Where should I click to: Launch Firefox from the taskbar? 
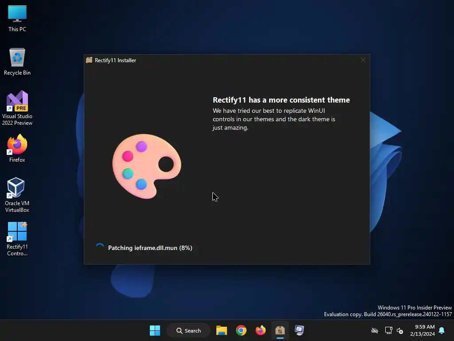pos(260,330)
